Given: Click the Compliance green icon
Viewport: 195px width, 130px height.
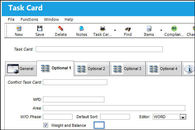Looking at the screenshot, I should pyautogui.click(x=174, y=28).
